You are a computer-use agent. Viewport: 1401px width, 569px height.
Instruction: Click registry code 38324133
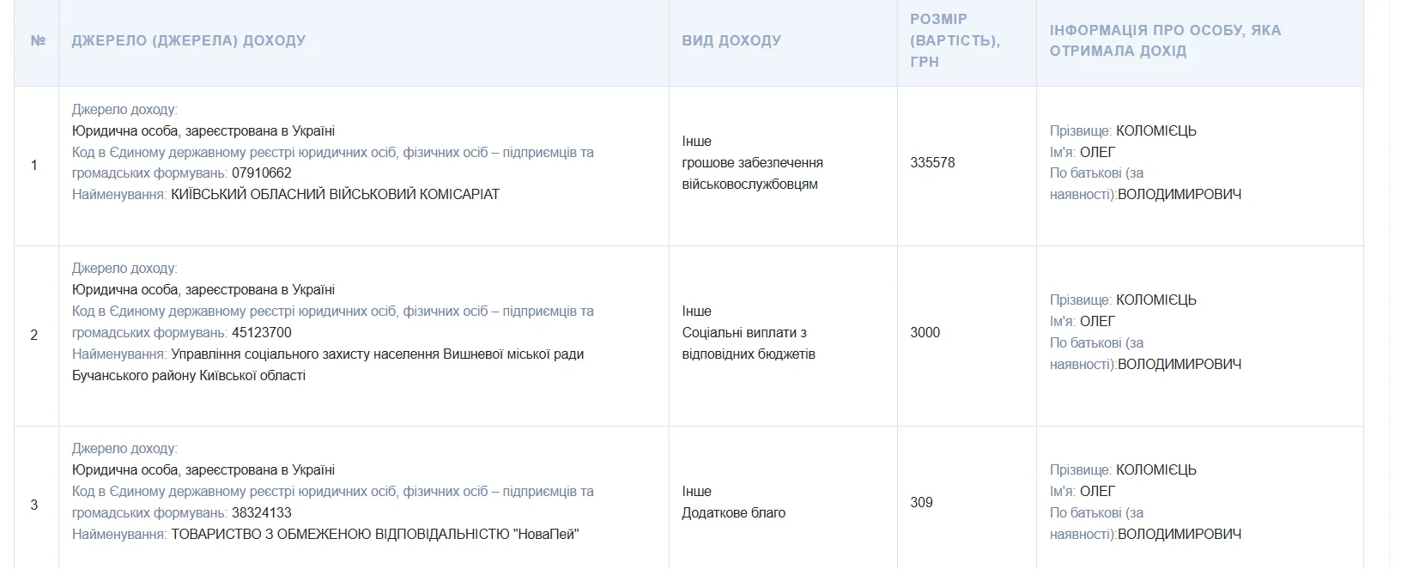tap(262, 513)
